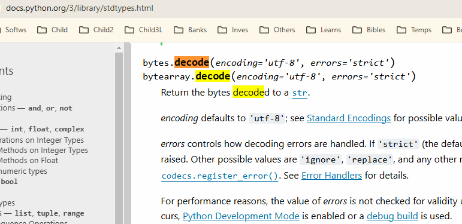Open the Error Handlers link
Screen dimensions: 462x224
click(331, 176)
